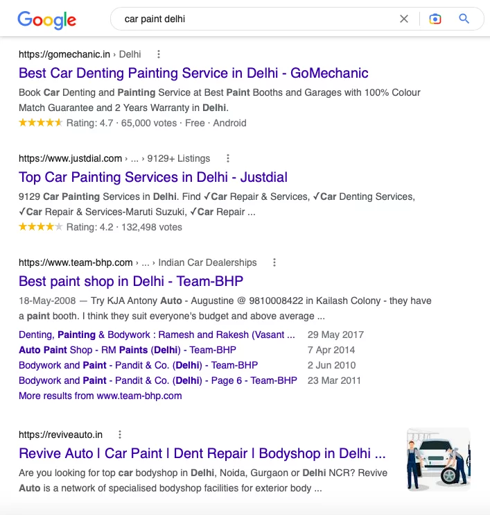Open Top Car Painting Services Justdial link
The height and width of the screenshot is (515, 490).
(153, 177)
